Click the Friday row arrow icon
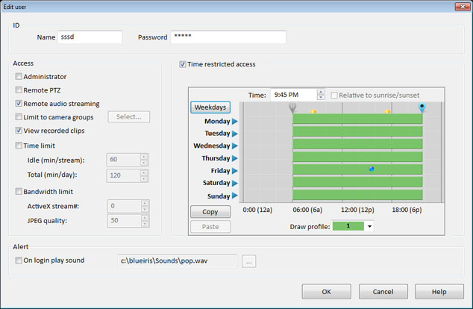Viewport: 473px width, 309px height. click(x=234, y=171)
